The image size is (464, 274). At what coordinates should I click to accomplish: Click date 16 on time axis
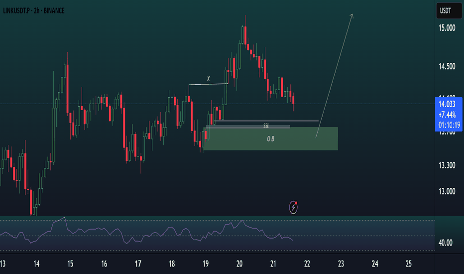click(x=104, y=264)
